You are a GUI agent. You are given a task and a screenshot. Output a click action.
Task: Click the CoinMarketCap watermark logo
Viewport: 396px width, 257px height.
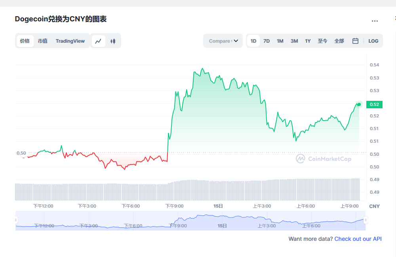point(301,159)
